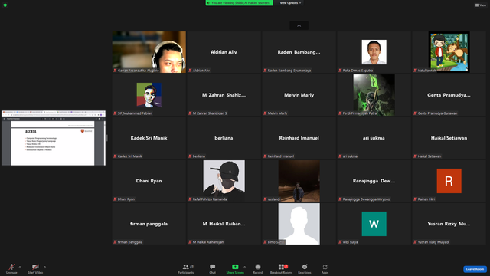Screen dimensions: 490x276
Task: Click the large 'Ranajingga Dew...' name
Action: point(374,181)
